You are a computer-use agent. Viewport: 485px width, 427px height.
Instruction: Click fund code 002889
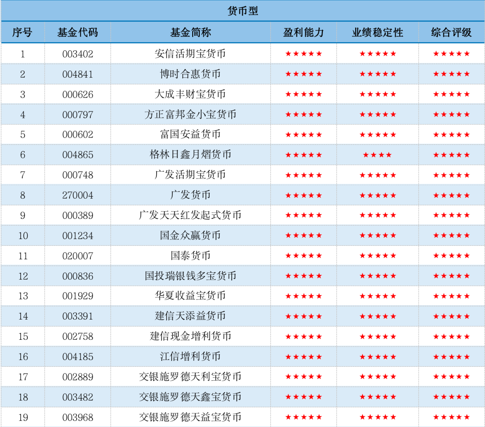[x=78, y=377]
